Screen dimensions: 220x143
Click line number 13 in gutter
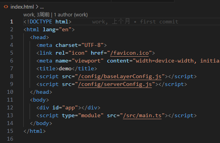(x=10, y=115)
